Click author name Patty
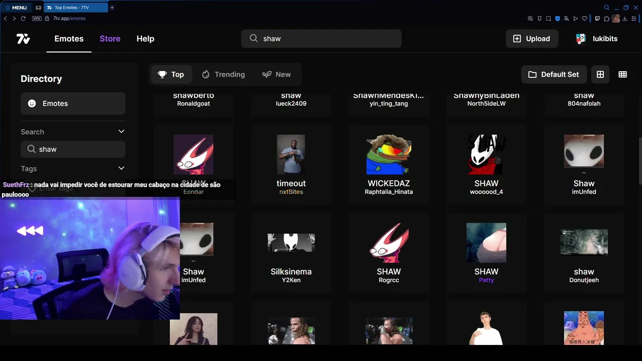 click(x=487, y=280)
